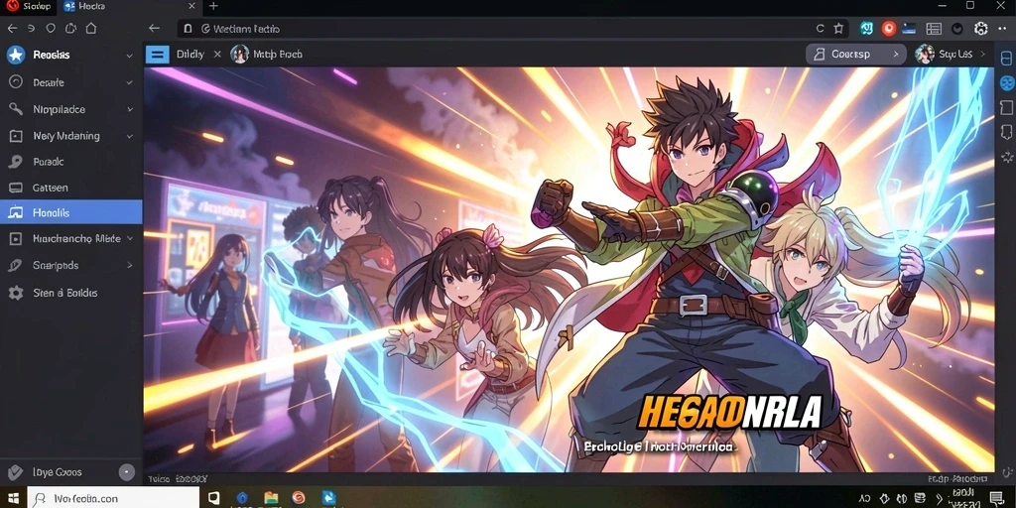1016x508 pixels.
Task: Click the Windows Start button
Action: 14,498
